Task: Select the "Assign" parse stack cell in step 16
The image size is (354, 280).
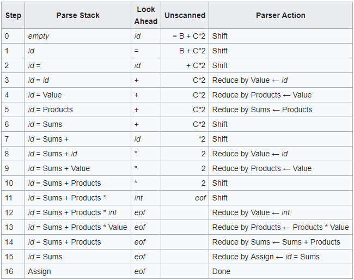Action: (40, 271)
